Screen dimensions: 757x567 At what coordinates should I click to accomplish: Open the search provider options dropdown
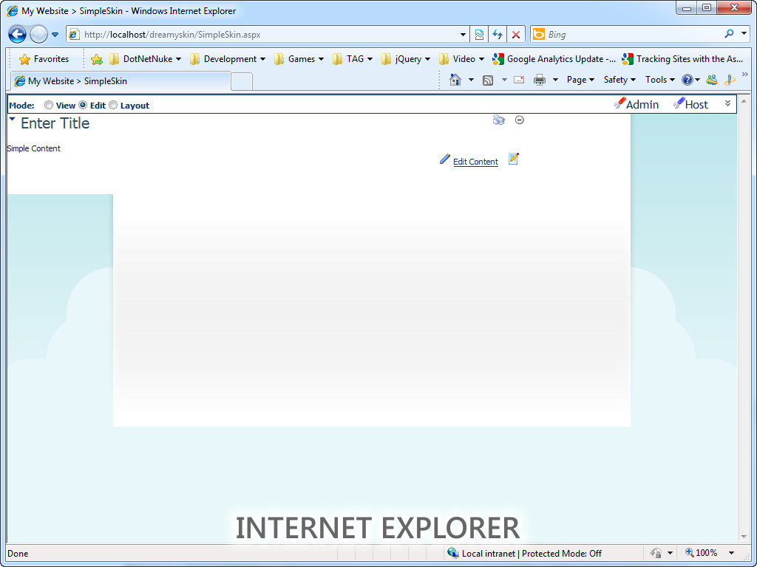[x=744, y=34]
